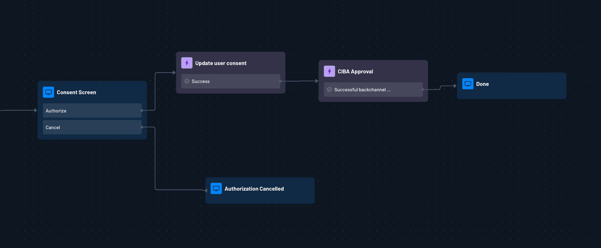
Task: Click the Cancel row output connector dot
Action: click(142, 127)
